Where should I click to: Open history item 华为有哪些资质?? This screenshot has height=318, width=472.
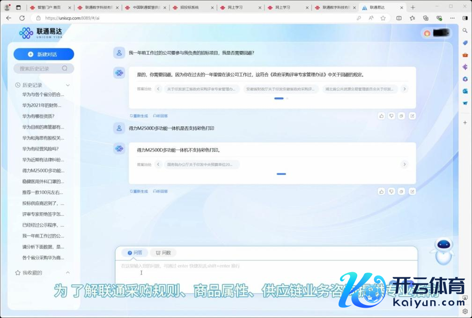pyautogui.click(x=38, y=116)
